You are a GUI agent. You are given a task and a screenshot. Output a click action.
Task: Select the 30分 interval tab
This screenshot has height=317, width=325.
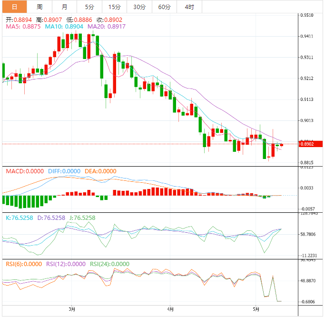click(139, 7)
